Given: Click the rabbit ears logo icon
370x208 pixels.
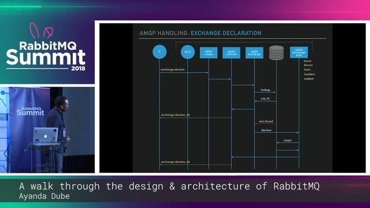Looking at the screenshot, I should tap(42, 31).
